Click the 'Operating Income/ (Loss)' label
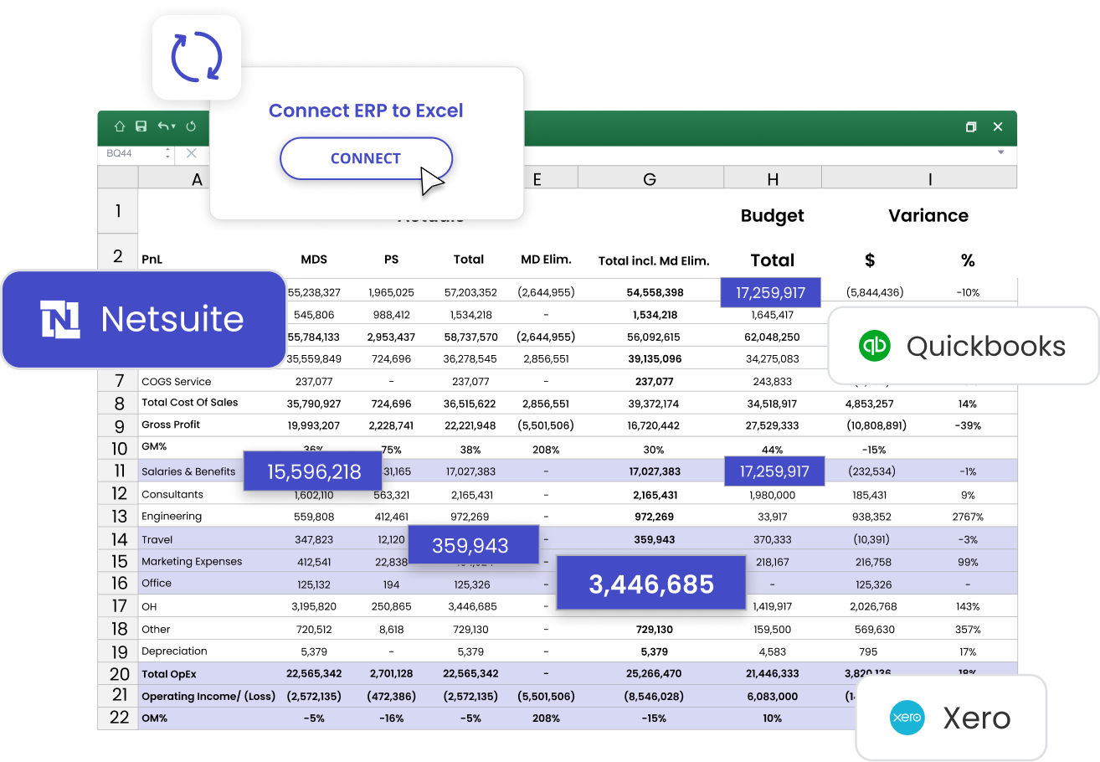Screen dimensions: 1100x762 pyautogui.click(x=208, y=696)
